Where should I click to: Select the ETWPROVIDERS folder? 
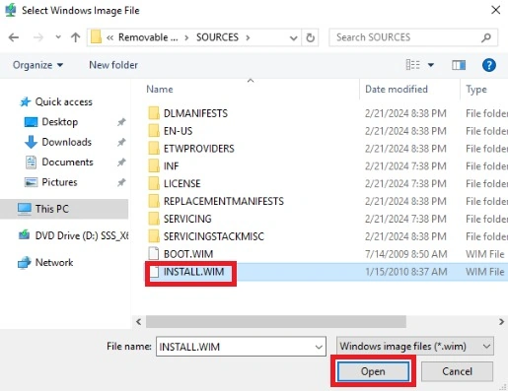coord(199,149)
